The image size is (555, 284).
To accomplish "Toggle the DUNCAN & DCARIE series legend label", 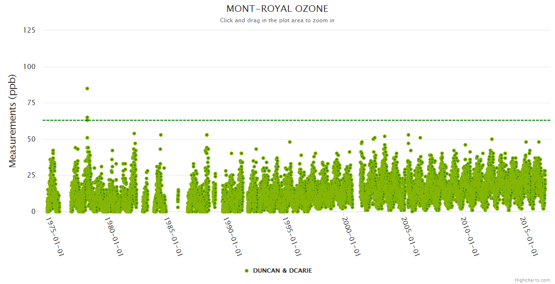I will coord(282,271).
